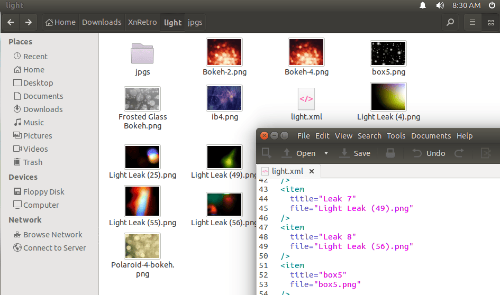Viewport: 500px width, 295px height.
Task: Go to XnRetro in the path bar
Action: coord(142,22)
